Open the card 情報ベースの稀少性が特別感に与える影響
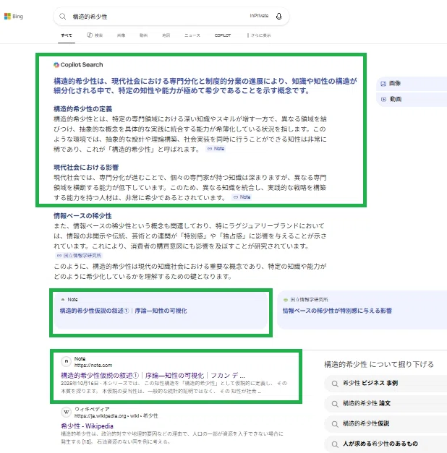This screenshot has width=447, height=453. tap(362, 311)
